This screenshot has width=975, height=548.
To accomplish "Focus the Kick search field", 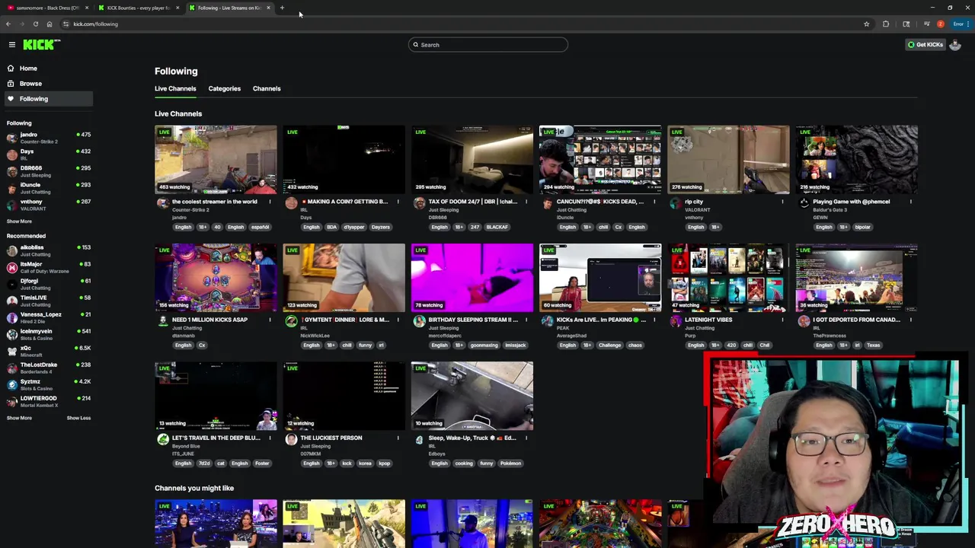I will 487,45.
